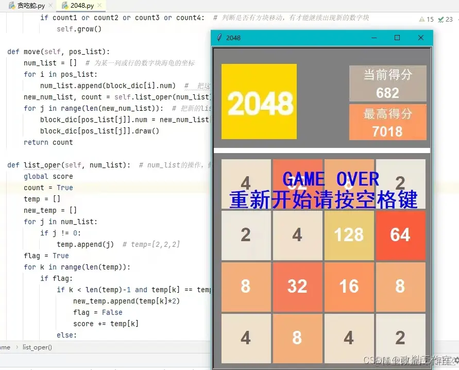
Task: Click the Python file icon on 贪吃蛇.py tab
Action: pos(12,6)
